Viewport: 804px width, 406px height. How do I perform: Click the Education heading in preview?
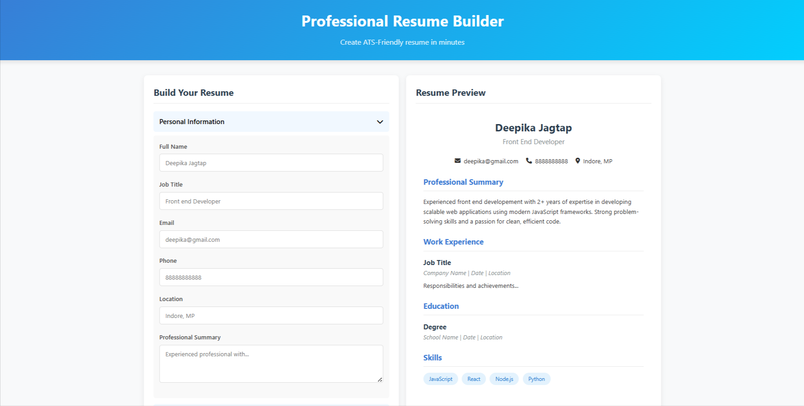coord(441,306)
